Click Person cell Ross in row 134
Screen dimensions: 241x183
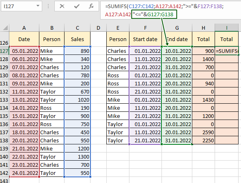click(52, 108)
